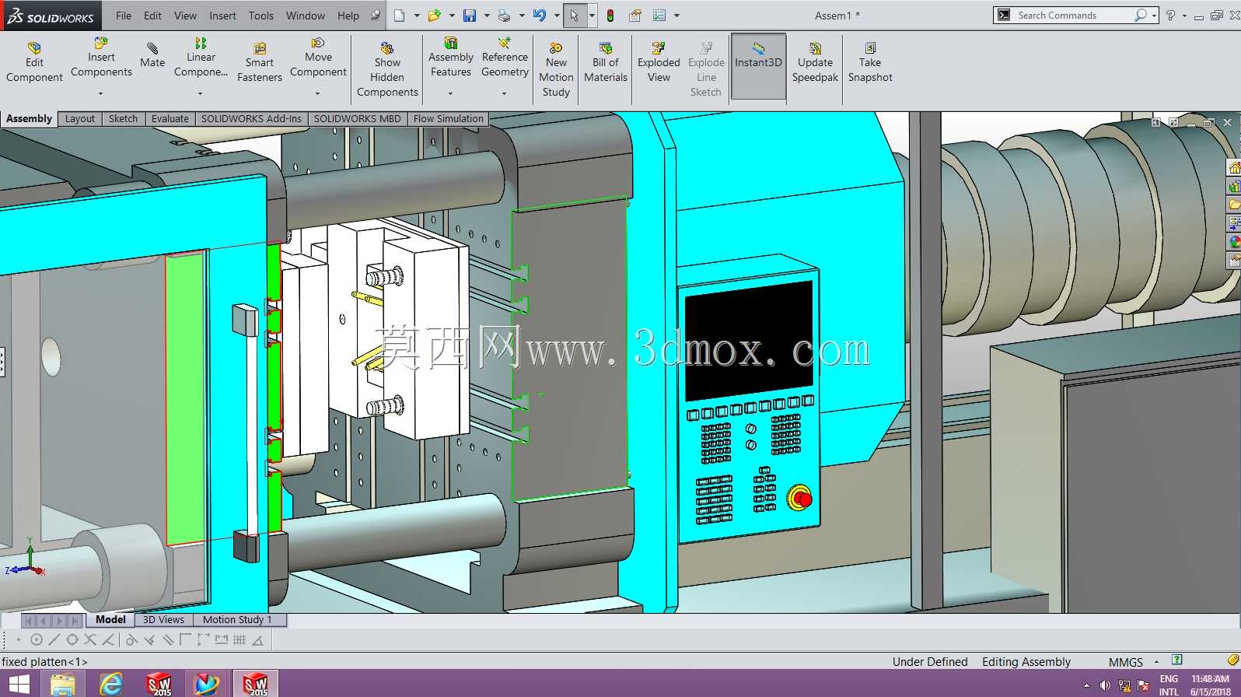
Task: Click the Edit Component tool
Action: 34,62
